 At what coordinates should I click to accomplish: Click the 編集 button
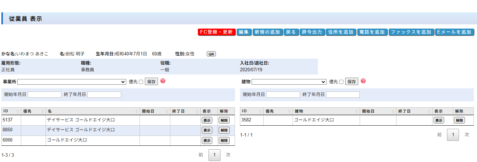click(x=243, y=32)
